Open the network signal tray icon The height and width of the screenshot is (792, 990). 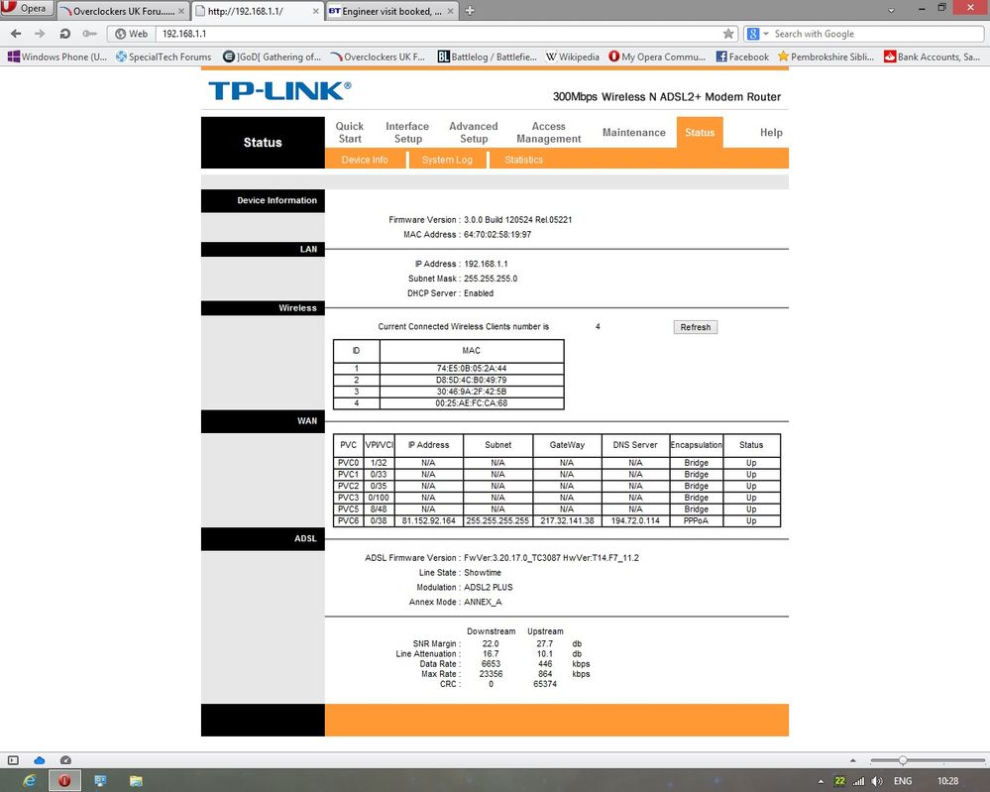click(858, 781)
